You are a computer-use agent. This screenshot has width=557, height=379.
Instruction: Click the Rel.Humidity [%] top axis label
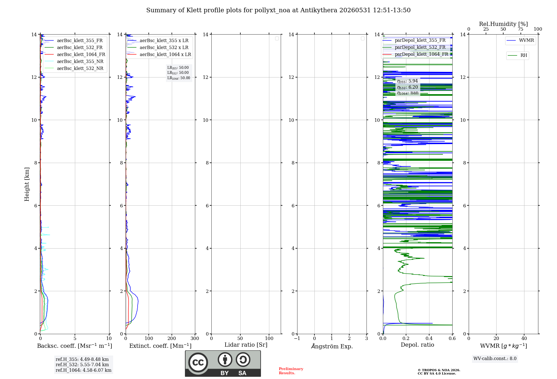click(503, 24)
